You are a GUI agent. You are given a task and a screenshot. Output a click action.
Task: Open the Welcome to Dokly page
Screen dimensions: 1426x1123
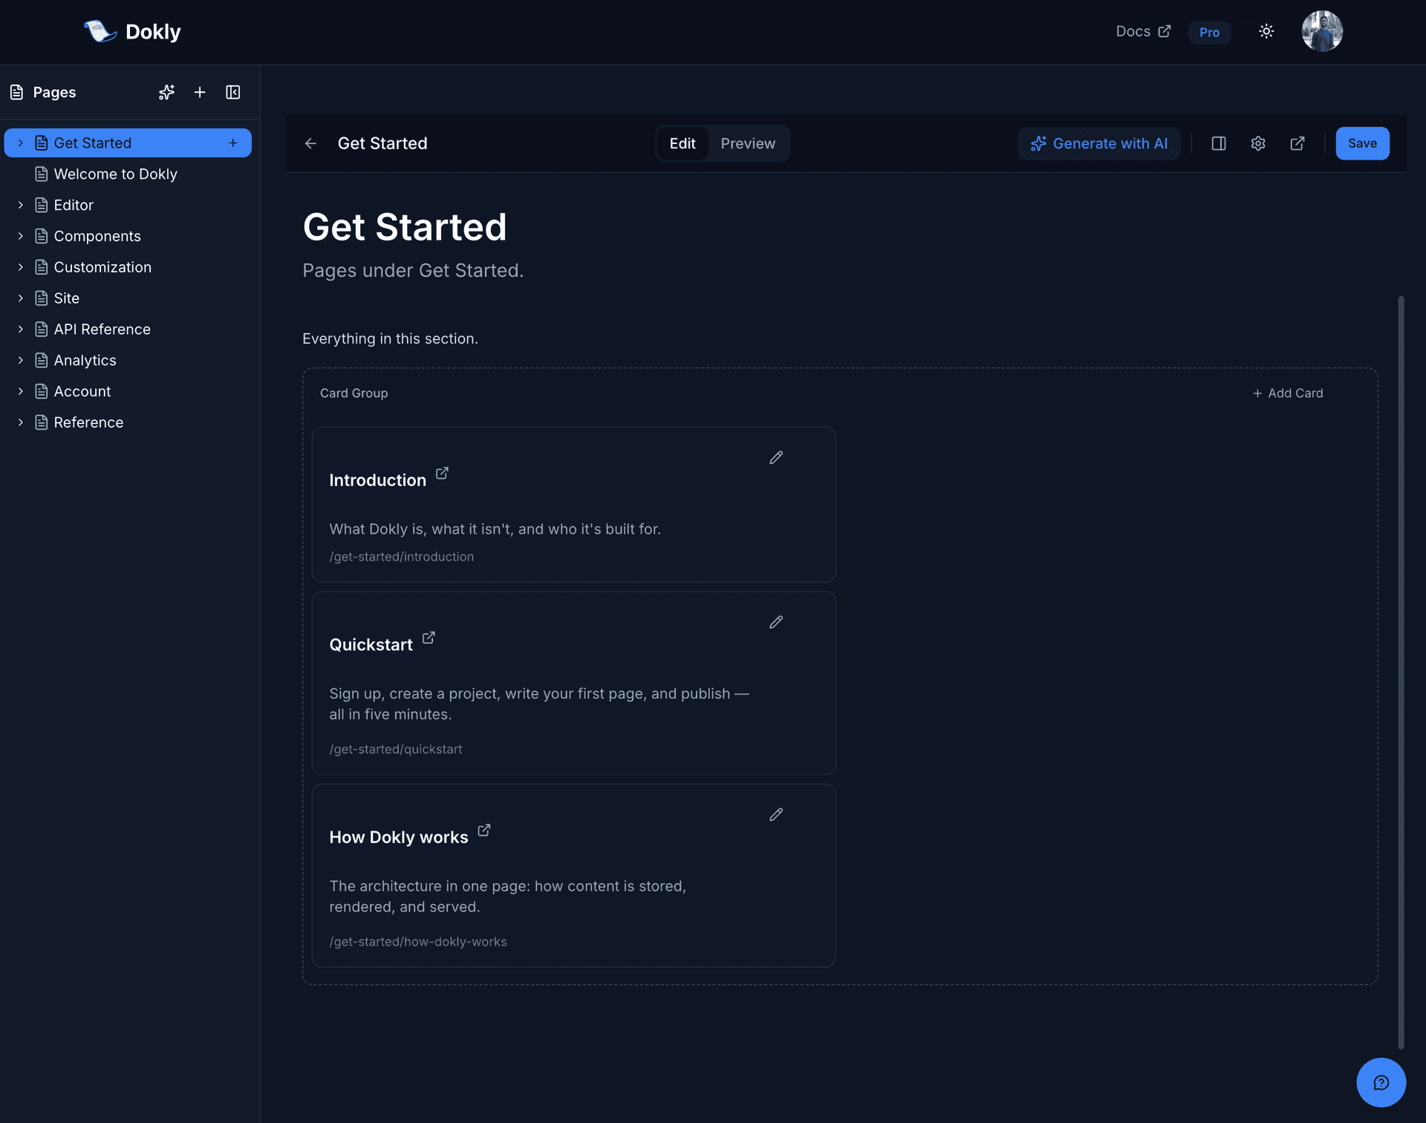pyautogui.click(x=115, y=174)
